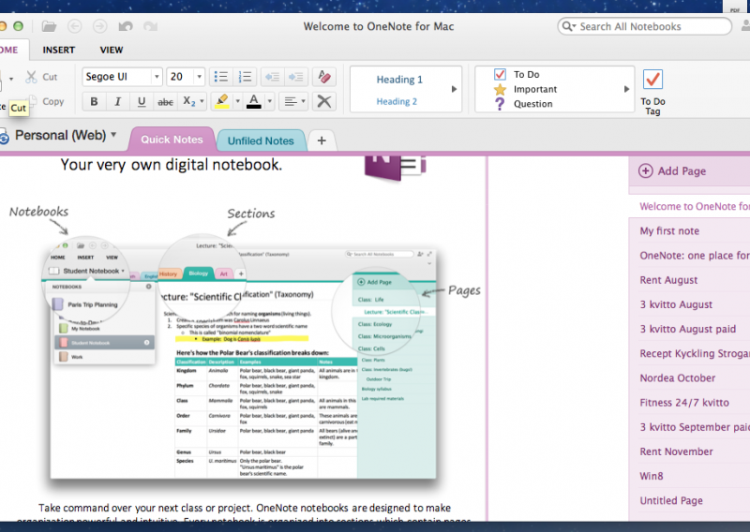Underline the selected text
Viewport: 750px width, 532px height.
142,101
